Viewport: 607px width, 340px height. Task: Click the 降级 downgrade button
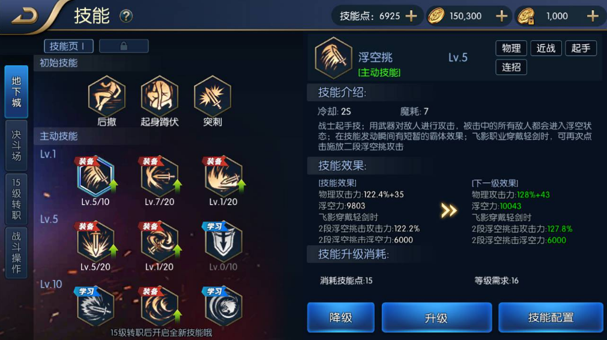(340, 318)
